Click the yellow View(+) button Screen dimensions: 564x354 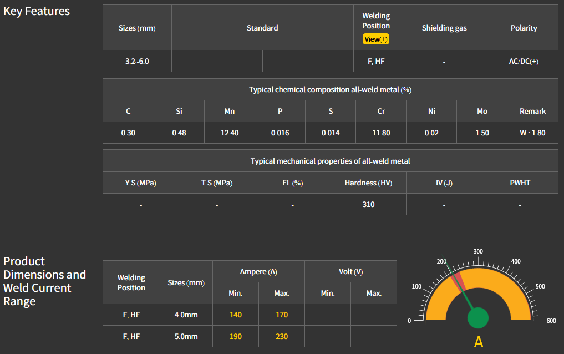(x=375, y=39)
